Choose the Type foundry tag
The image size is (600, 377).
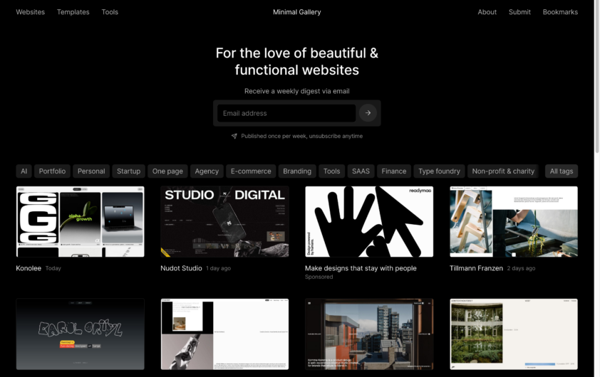pos(439,171)
